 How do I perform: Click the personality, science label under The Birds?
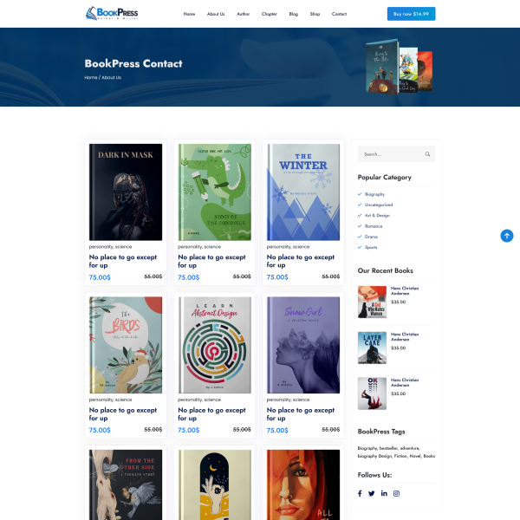(x=110, y=400)
